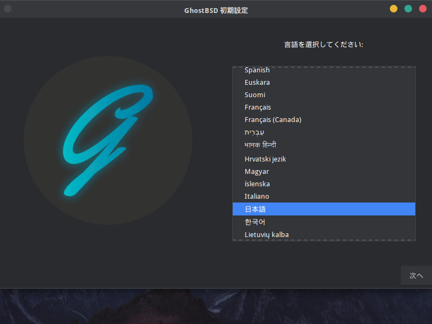This screenshot has width=432, height=324.
Task: Select Lietuvių kalba language
Action: coord(323,234)
